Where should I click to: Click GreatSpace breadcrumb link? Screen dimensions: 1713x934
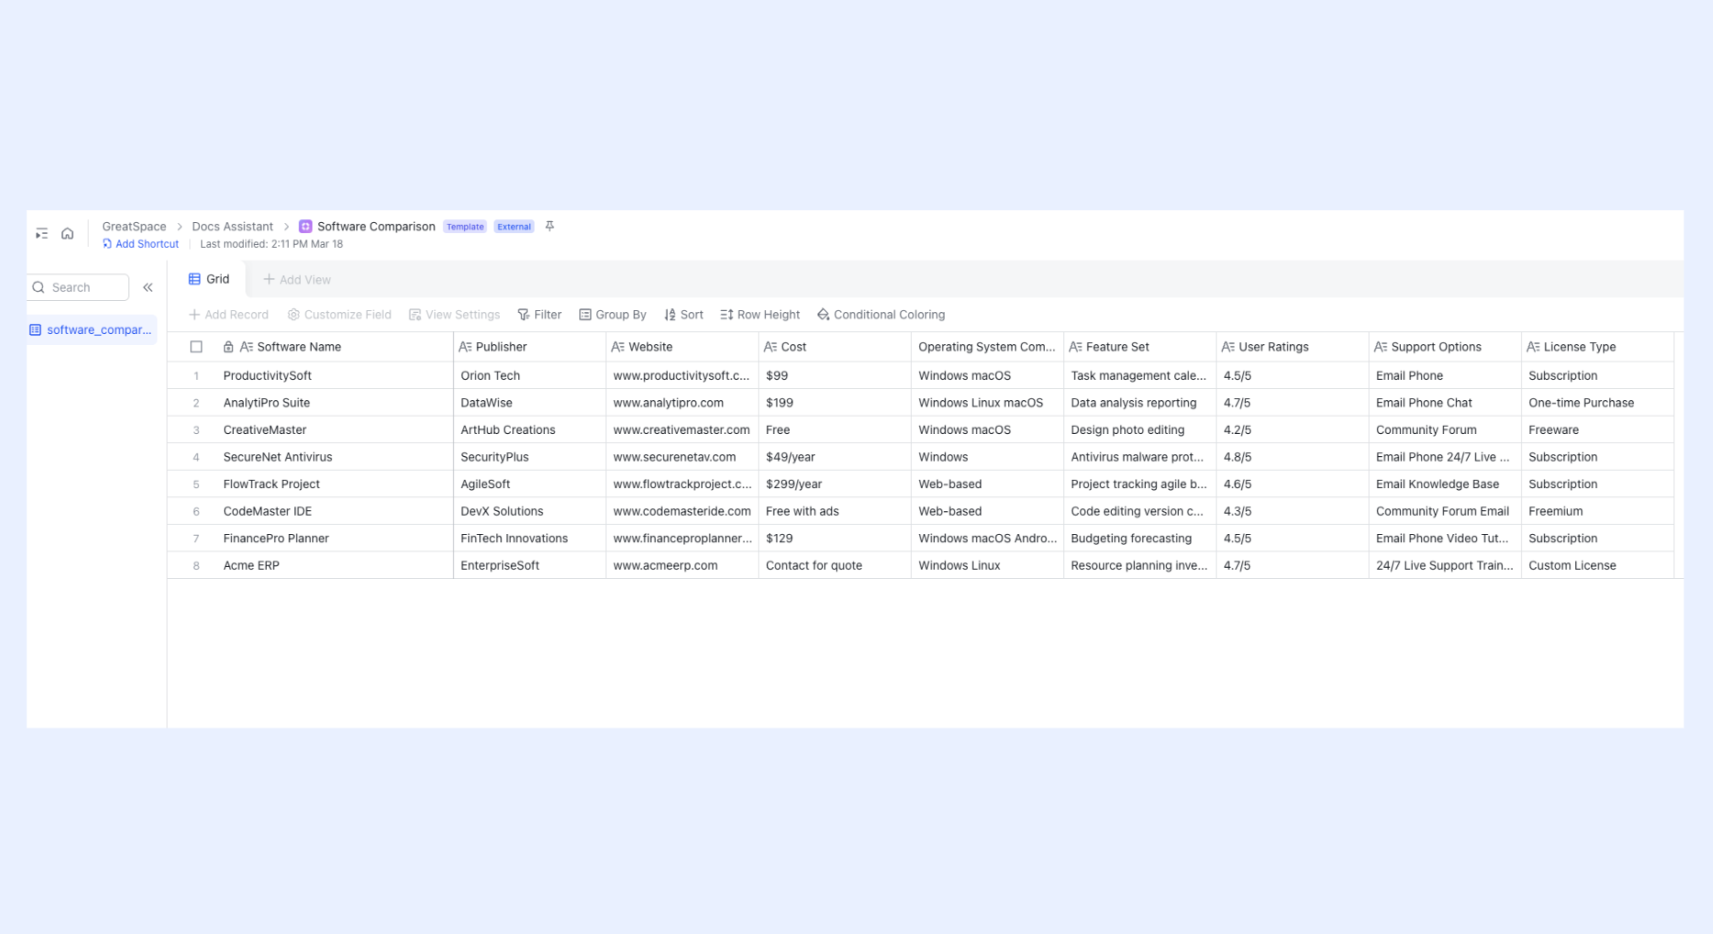(134, 227)
